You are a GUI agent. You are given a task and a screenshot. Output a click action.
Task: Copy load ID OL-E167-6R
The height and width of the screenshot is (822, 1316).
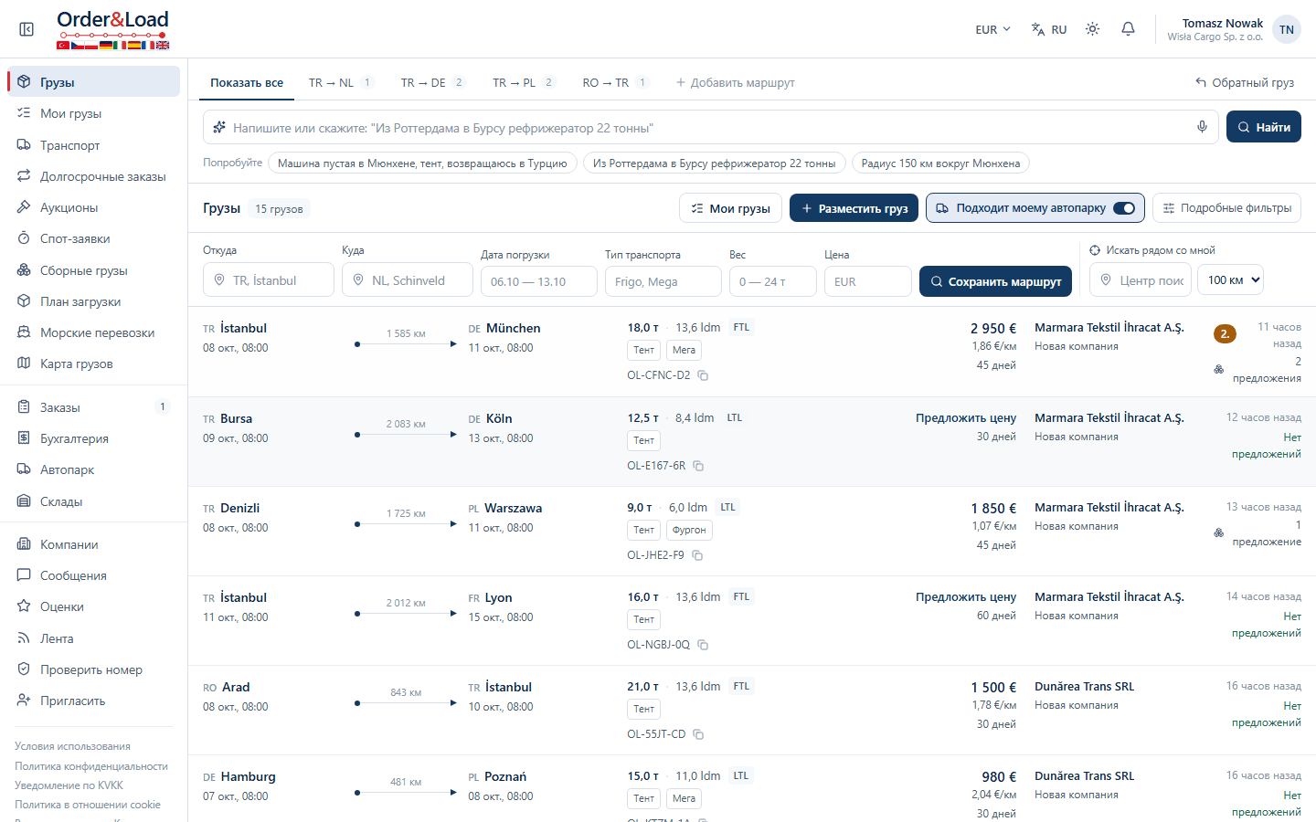[x=699, y=466]
